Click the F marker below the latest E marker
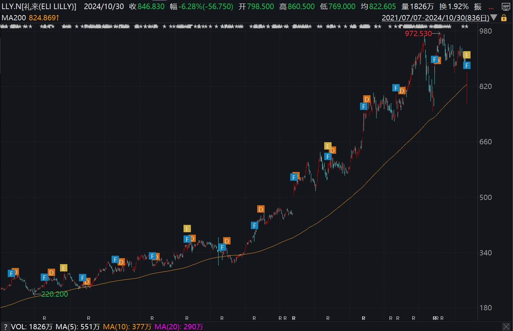The height and width of the screenshot is (331, 513). (x=467, y=65)
